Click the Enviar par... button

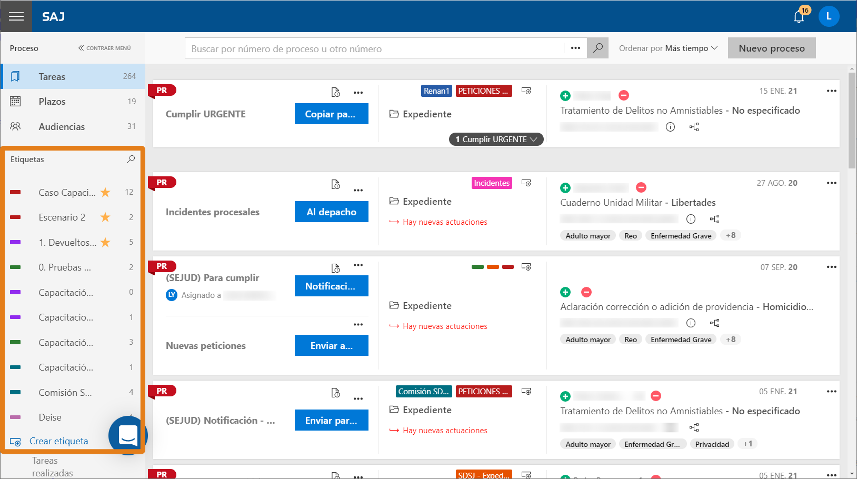point(331,420)
